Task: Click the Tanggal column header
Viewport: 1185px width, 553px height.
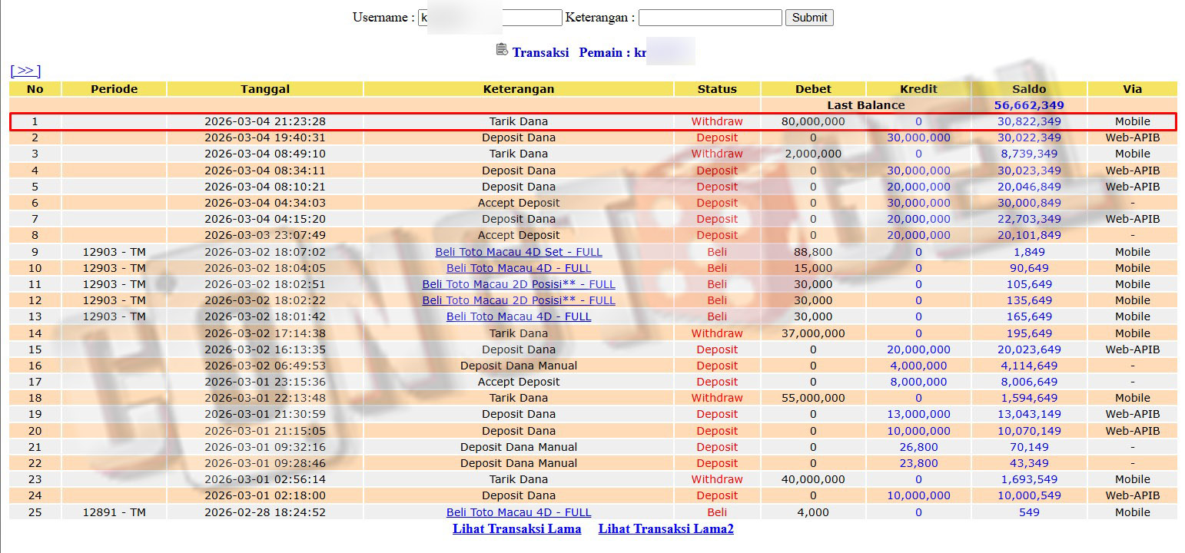Action: tap(264, 89)
